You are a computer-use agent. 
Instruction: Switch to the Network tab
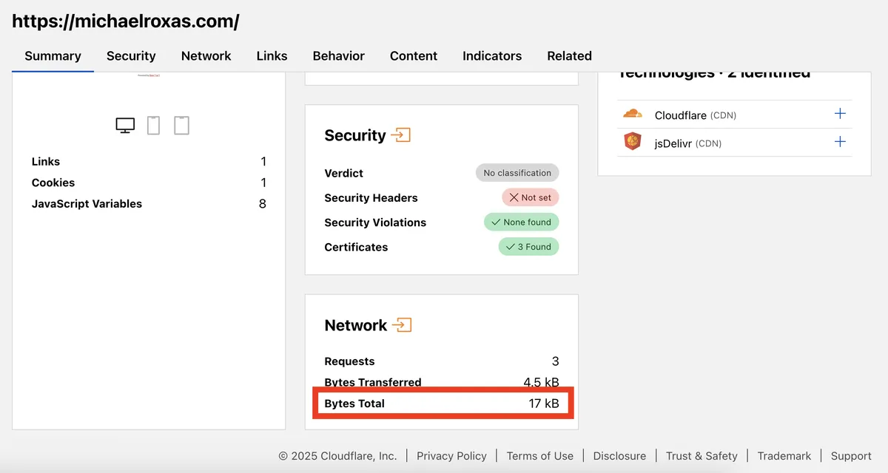[x=206, y=56]
